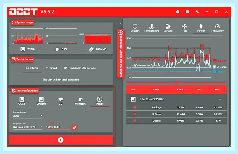The image size is (238, 154).
Task: Click the Plot column header
Action: (133, 90)
